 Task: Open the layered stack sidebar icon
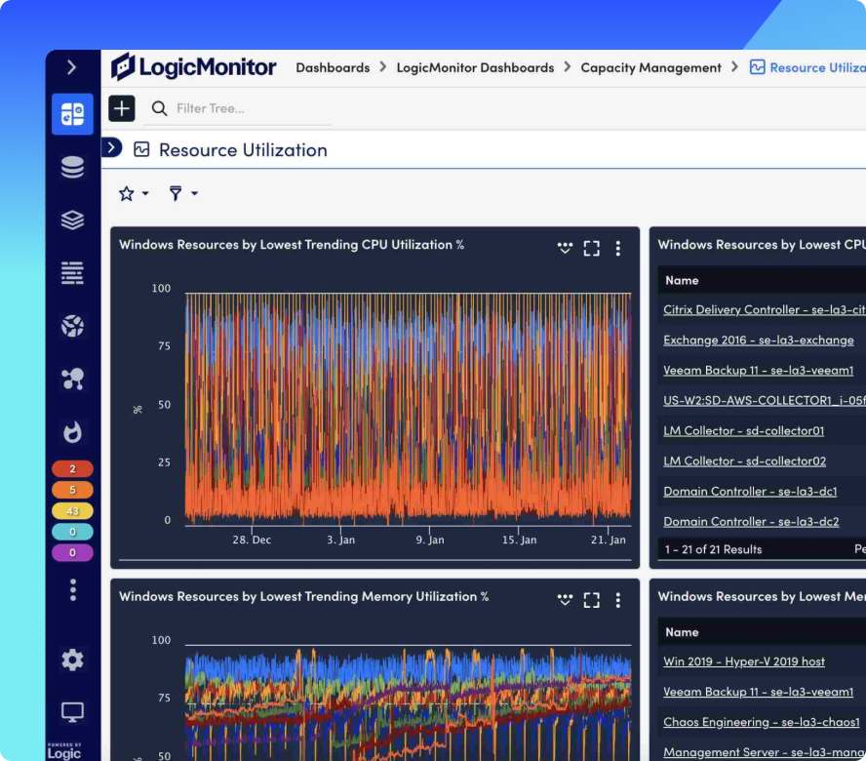click(72, 220)
